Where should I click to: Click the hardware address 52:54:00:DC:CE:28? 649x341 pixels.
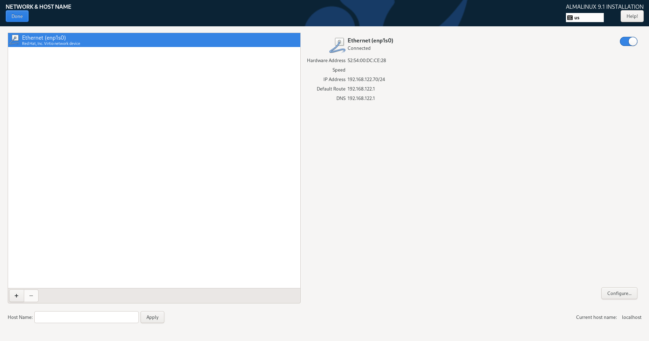point(367,60)
